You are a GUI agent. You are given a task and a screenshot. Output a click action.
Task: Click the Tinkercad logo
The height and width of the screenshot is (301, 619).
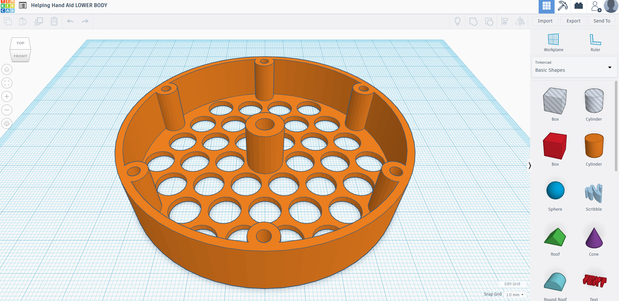point(7,6)
